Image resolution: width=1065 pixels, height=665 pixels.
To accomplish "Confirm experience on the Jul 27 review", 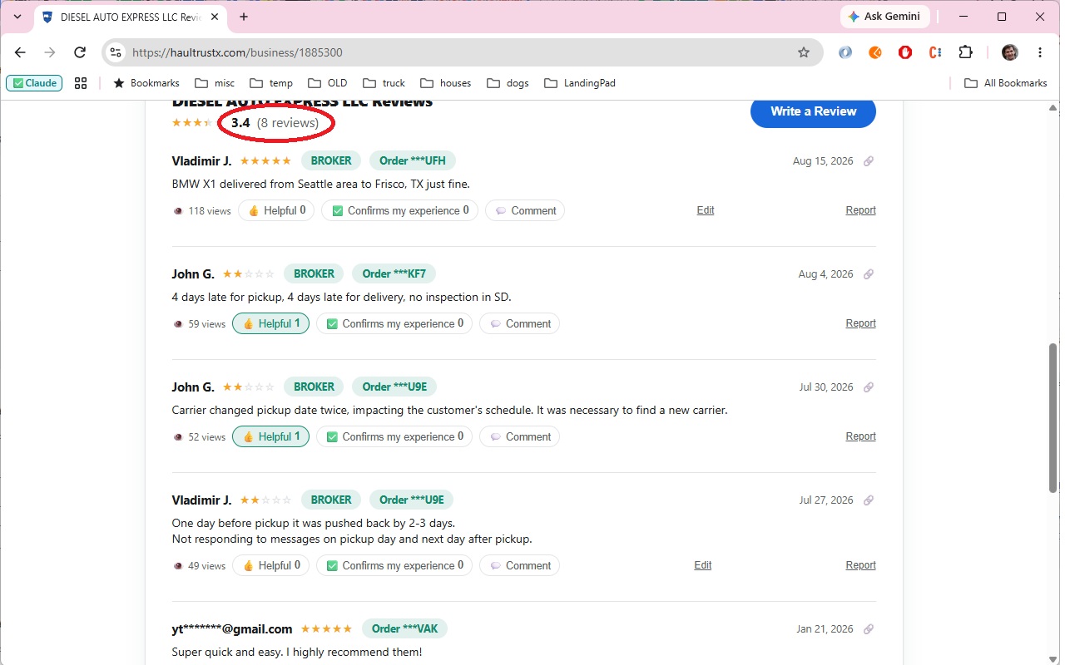I will 394,565.
